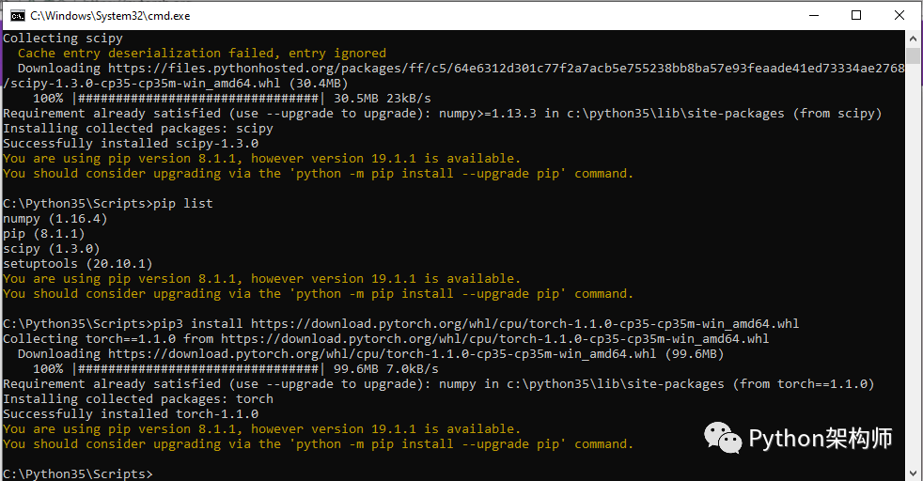Click the 'numpy (1.16.4)' entry

(x=55, y=219)
